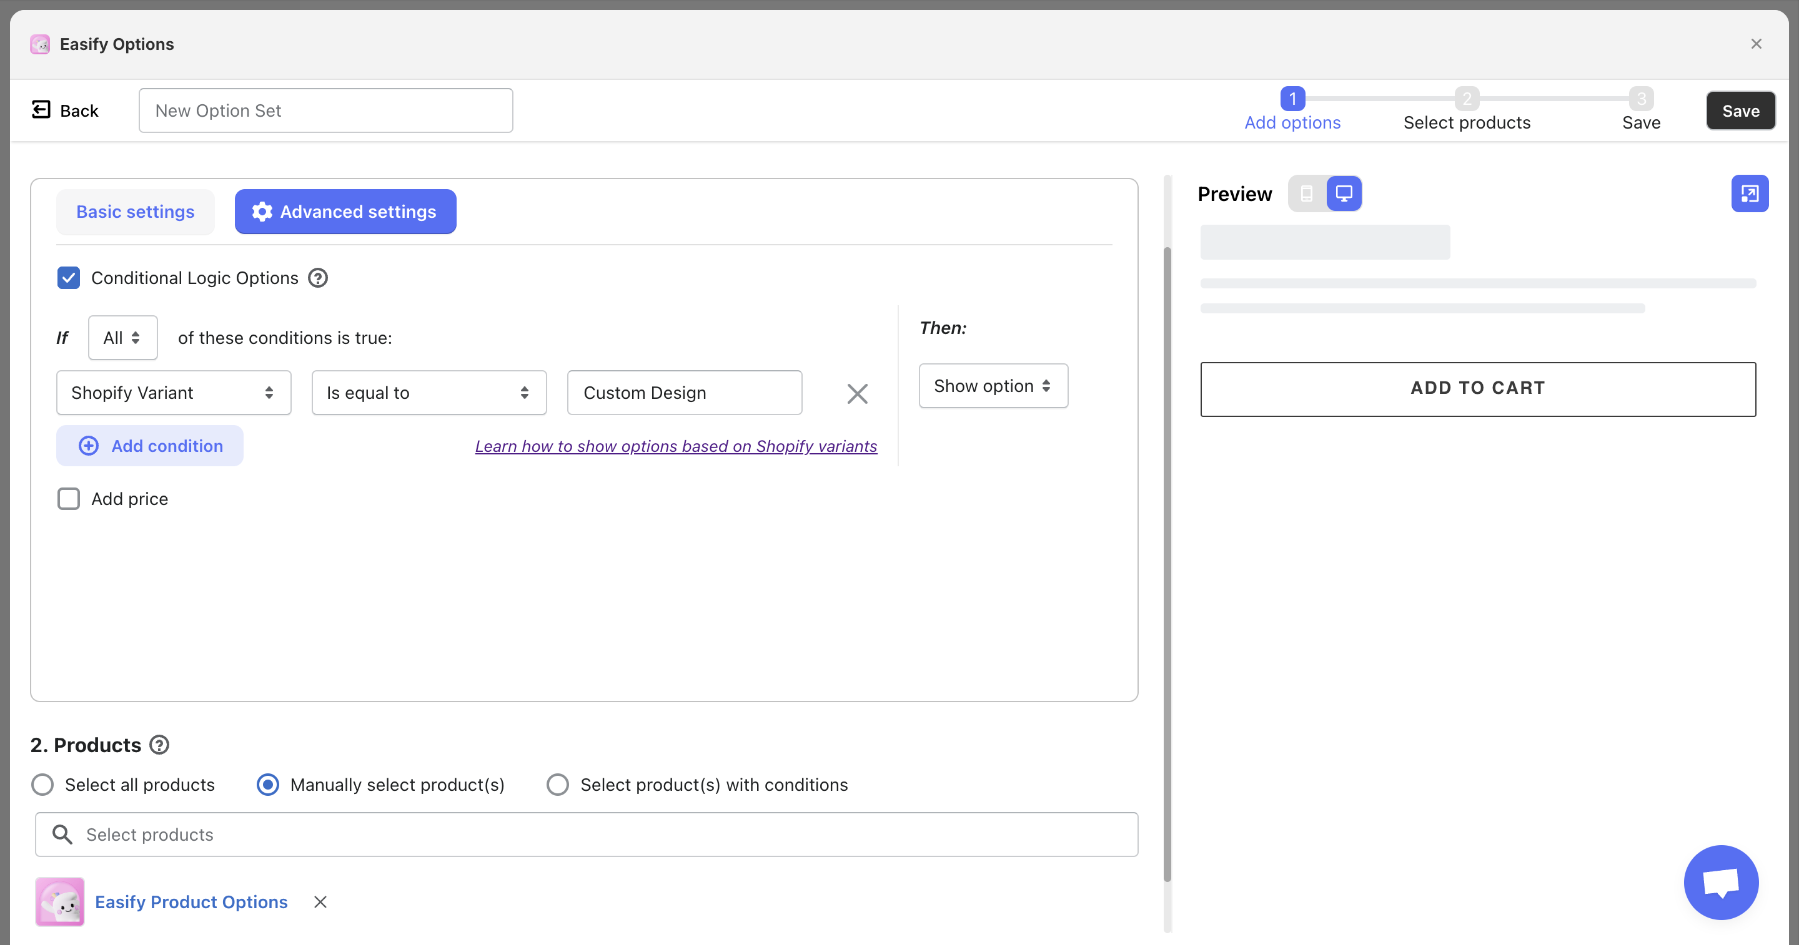Remove the Custom Design condition row
This screenshot has width=1799, height=945.
click(857, 393)
